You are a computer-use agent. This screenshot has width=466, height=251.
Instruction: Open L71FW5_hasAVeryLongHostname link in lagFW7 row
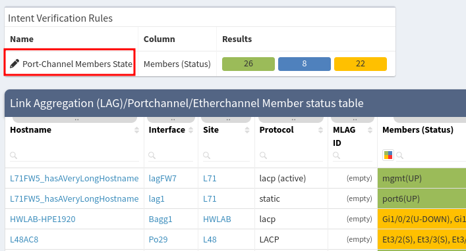(74, 179)
